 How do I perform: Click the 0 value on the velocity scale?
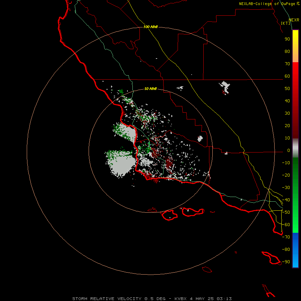tap(289, 150)
